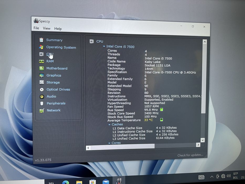
Task: Open the news widget tray icon
Action: coord(201,177)
